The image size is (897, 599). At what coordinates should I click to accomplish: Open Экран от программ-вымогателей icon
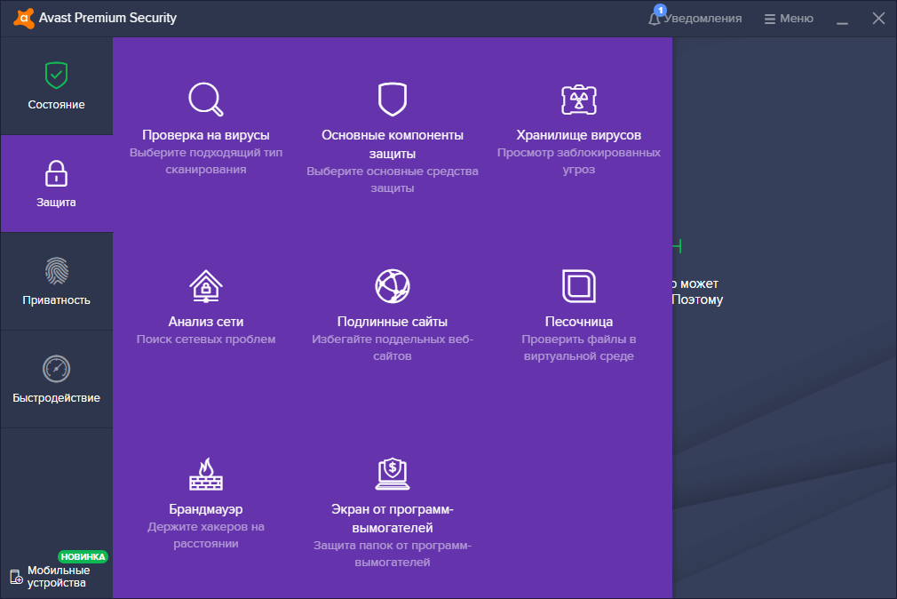392,474
